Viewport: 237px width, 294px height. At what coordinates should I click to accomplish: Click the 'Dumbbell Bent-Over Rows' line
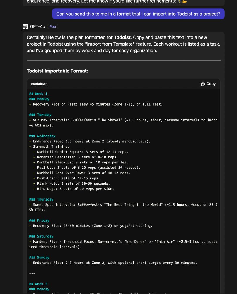pyautogui.click(x=82, y=173)
